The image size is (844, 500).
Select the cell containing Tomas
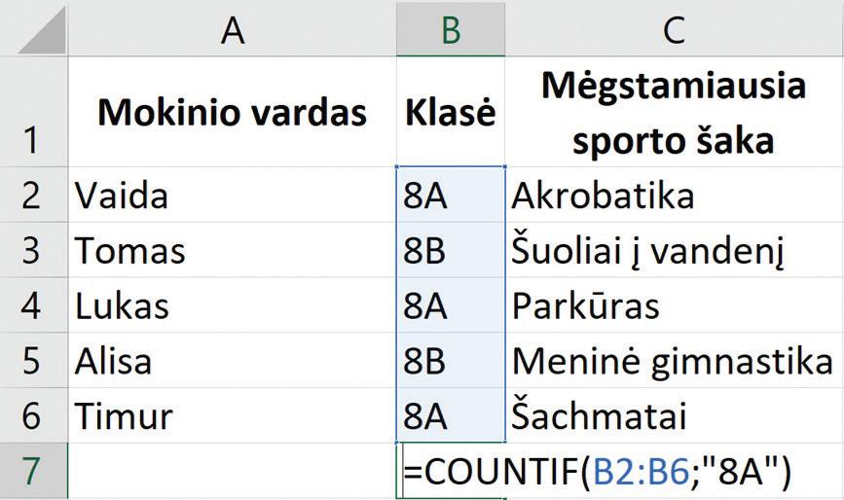click(232, 249)
